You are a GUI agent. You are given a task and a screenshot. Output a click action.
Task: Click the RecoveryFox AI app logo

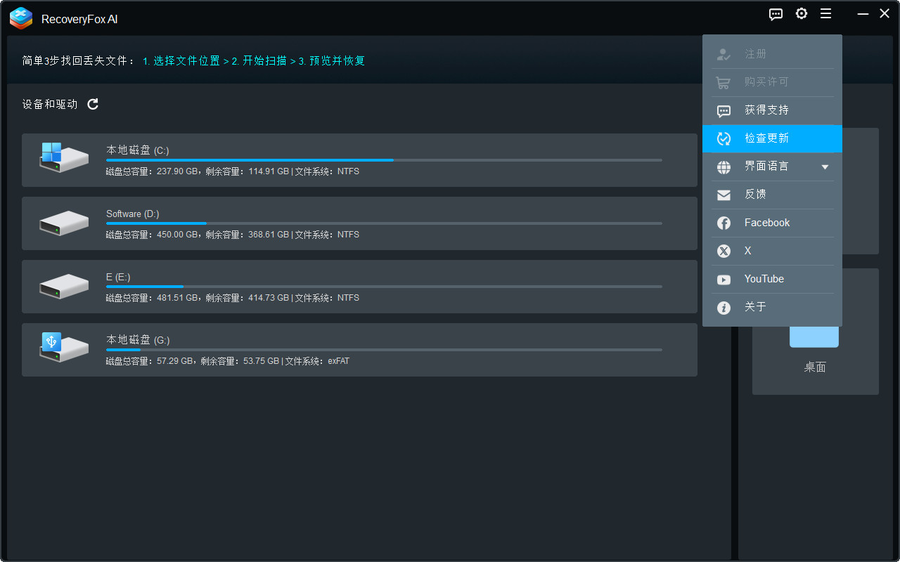pyautogui.click(x=21, y=18)
